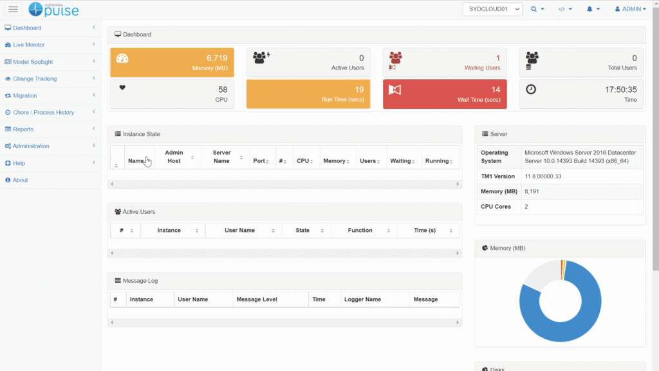
Task: Click the Wait Time red tile
Action: coord(445,94)
